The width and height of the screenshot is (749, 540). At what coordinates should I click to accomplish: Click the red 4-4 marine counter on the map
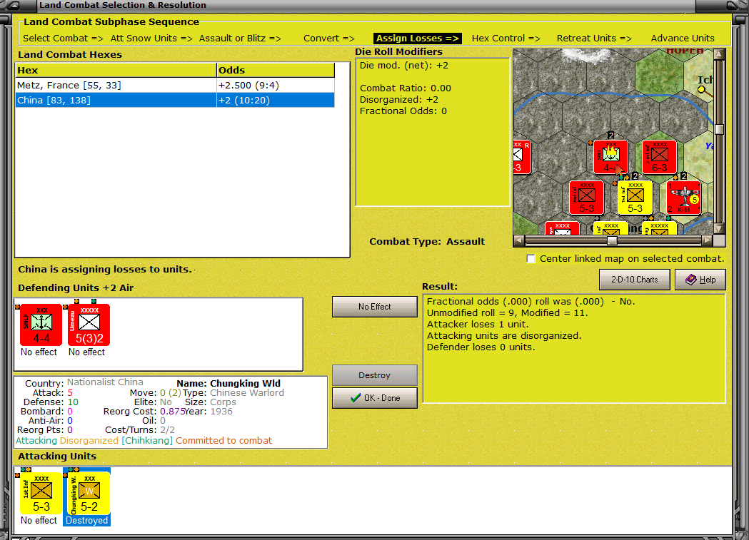point(610,158)
